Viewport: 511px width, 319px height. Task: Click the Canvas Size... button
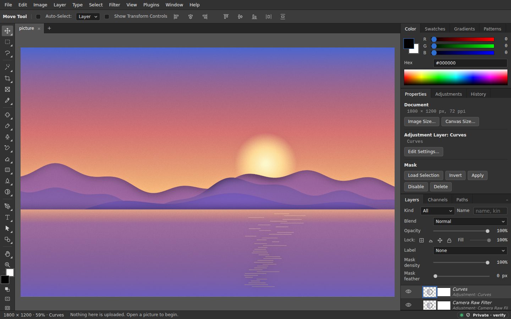(460, 122)
